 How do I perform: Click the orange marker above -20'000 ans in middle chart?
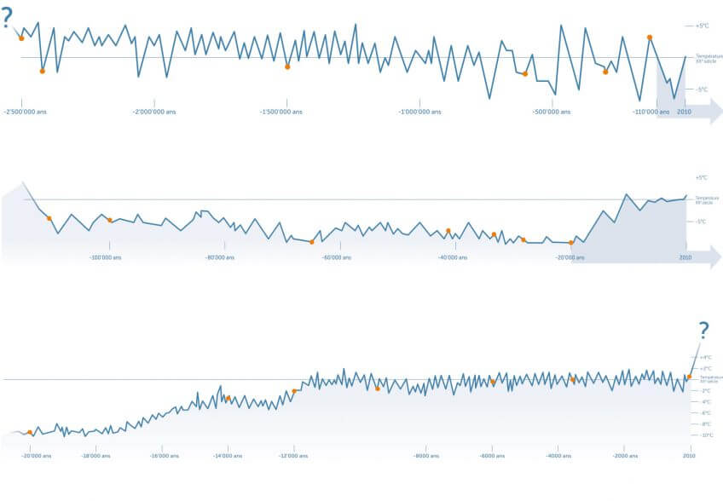coord(571,243)
